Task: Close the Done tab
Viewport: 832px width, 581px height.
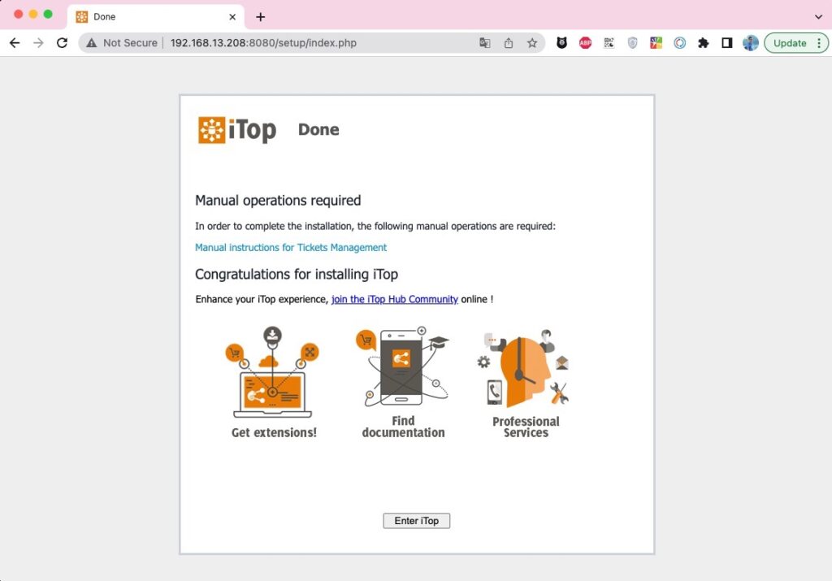Action: click(232, 17)
